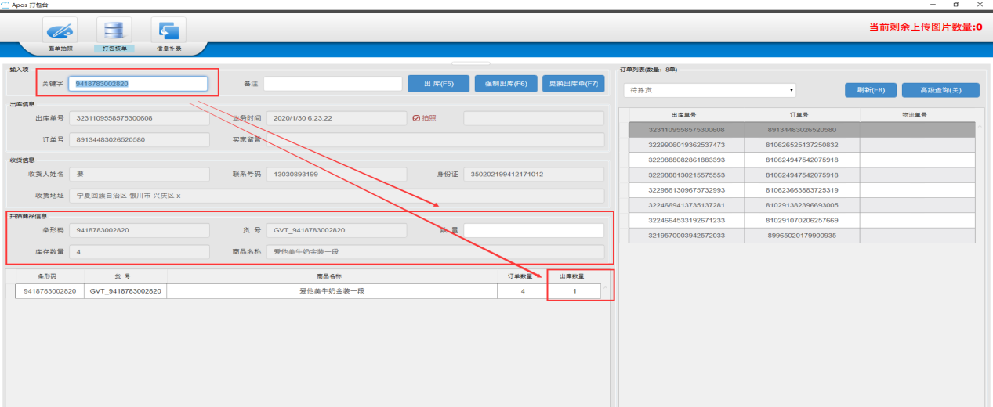Focus the 关键字 keyword input field

click(138, 84)
